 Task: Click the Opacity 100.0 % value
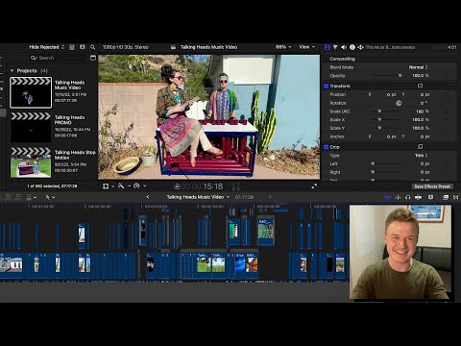pyautogui.click(x=421, y=76)
